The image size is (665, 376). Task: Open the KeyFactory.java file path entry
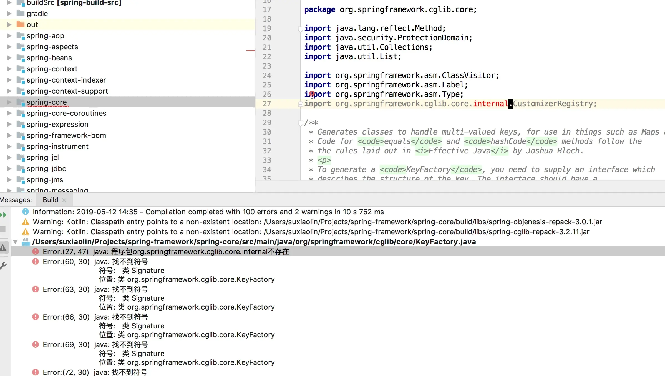254,242
